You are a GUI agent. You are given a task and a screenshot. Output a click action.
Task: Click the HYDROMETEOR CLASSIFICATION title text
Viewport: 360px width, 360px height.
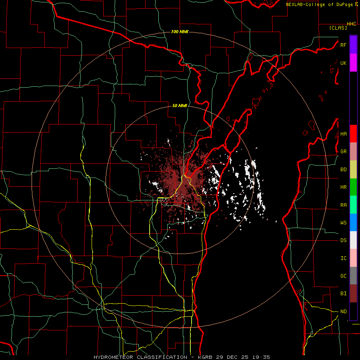[140, 357]
